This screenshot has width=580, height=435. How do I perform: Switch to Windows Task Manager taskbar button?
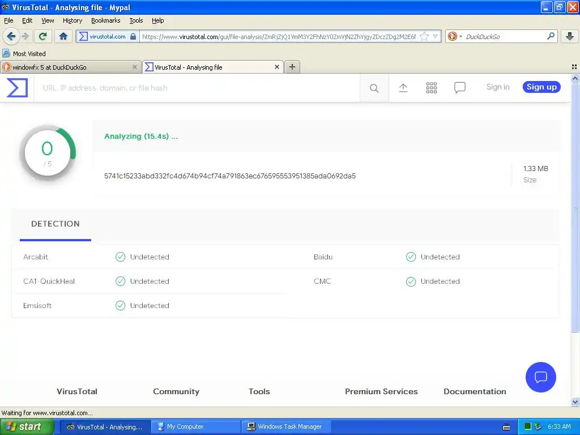point(286,427)
